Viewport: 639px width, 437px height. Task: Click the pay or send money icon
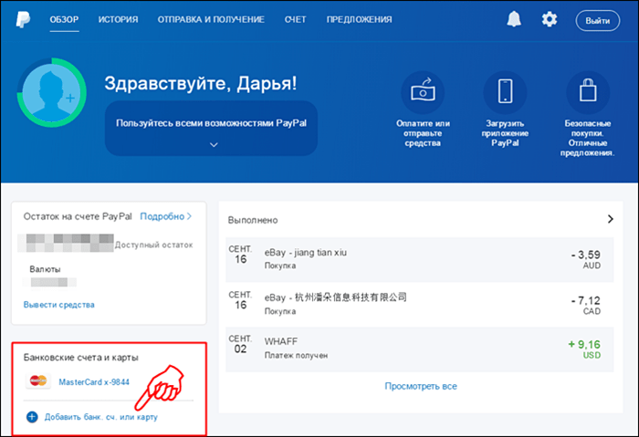[424, 93]
